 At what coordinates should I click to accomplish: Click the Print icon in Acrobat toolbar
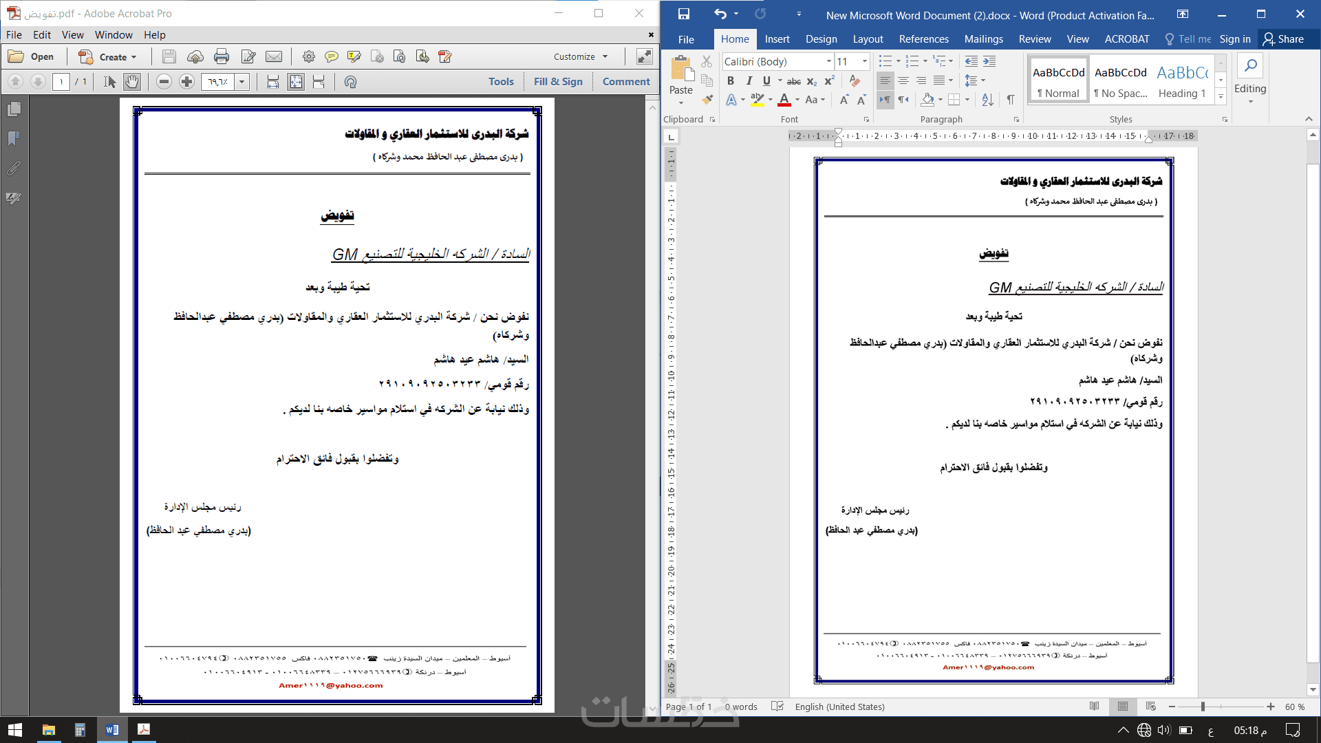click(222, 56)
